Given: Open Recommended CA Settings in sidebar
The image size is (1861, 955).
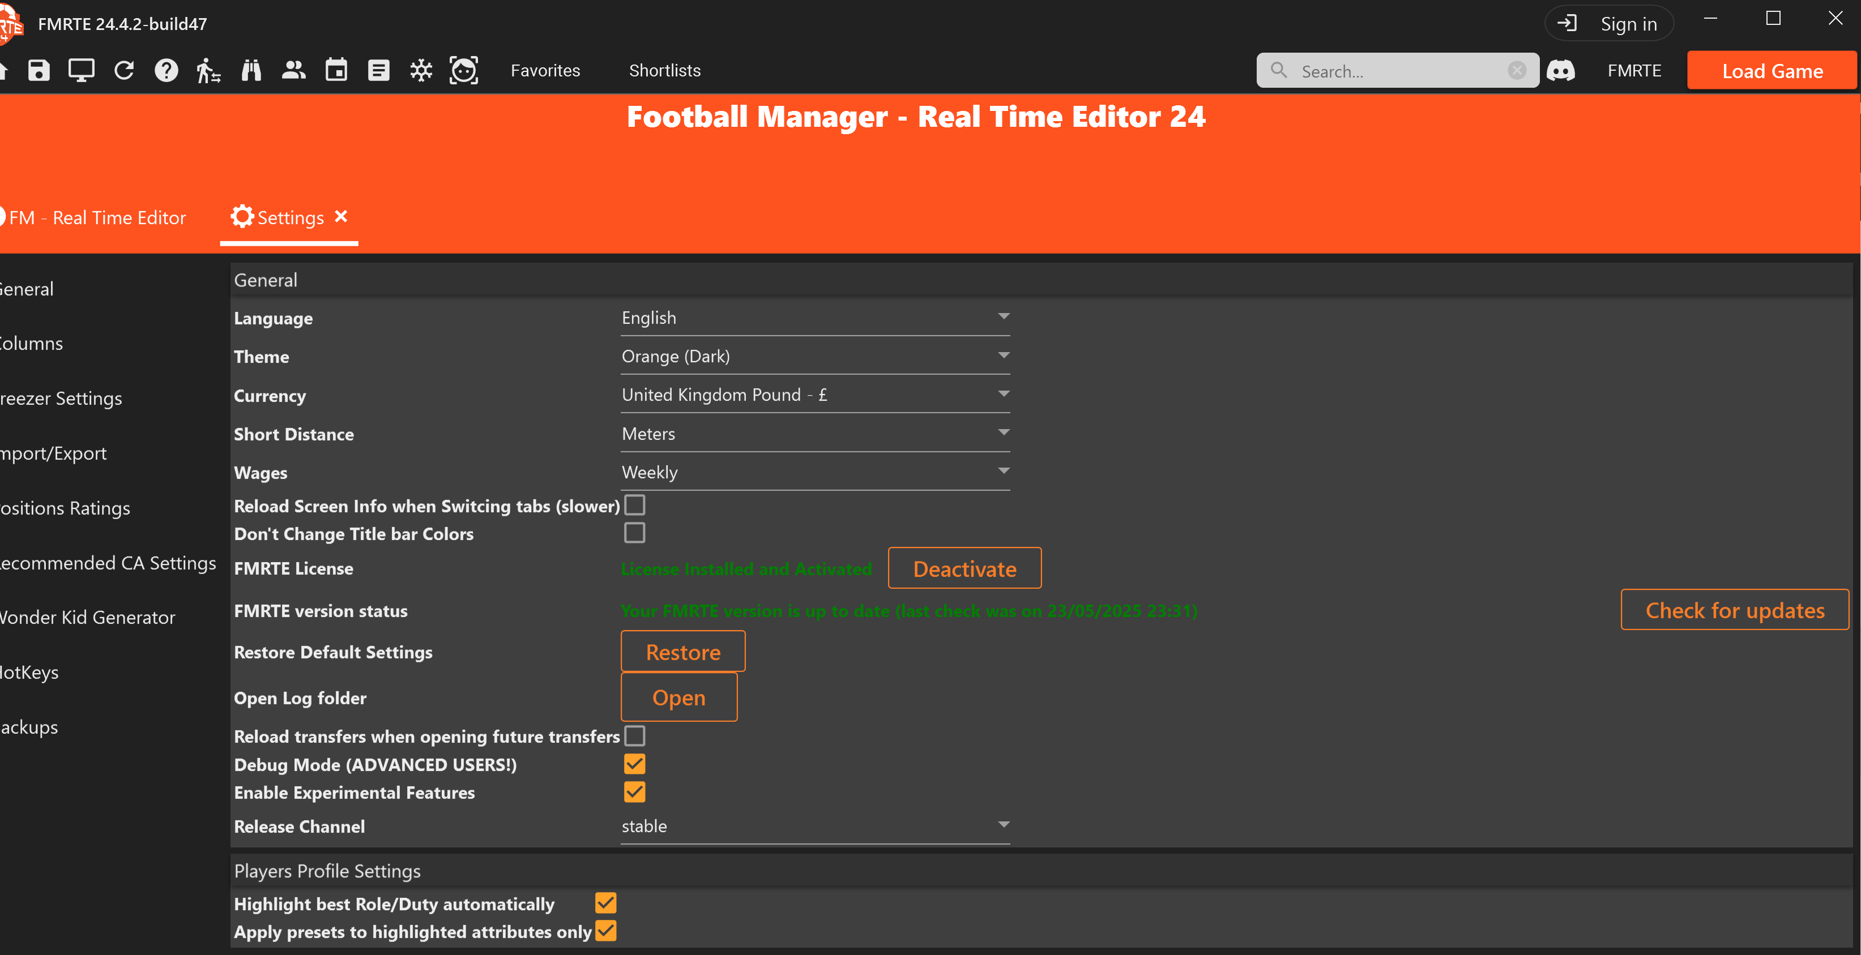Looking at the screenshot, I should (x=108, y=563).
